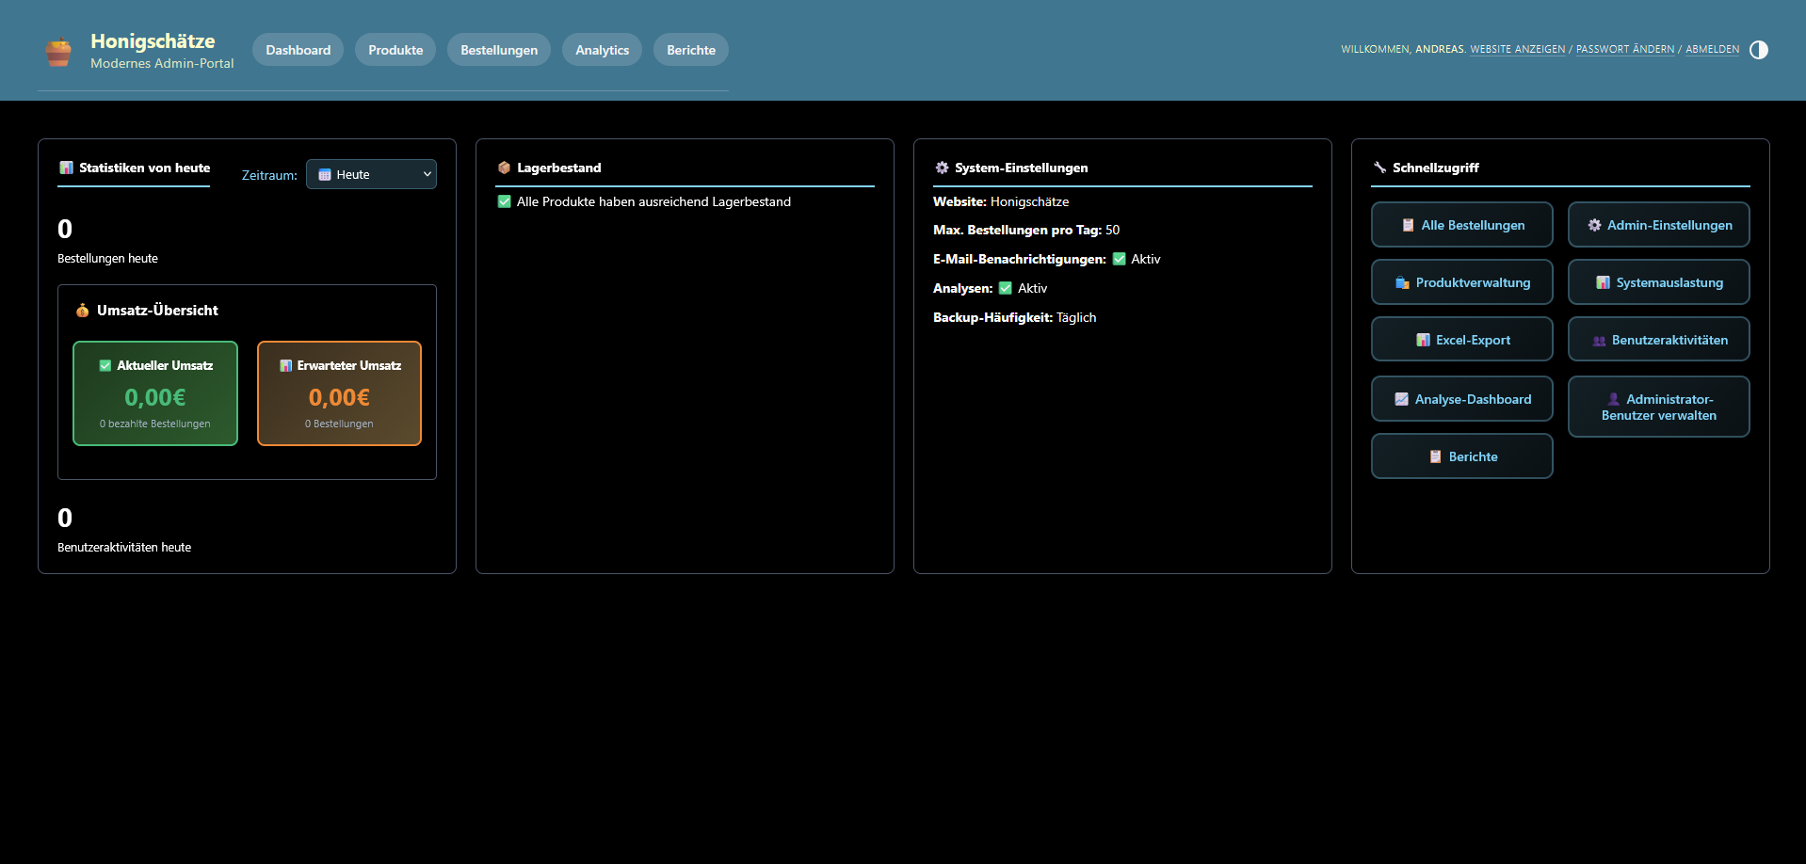This screenshot has width=1806, height=864.
Task: Click the honey pot icon next to Lagerbestand
Action: point(504,168)
